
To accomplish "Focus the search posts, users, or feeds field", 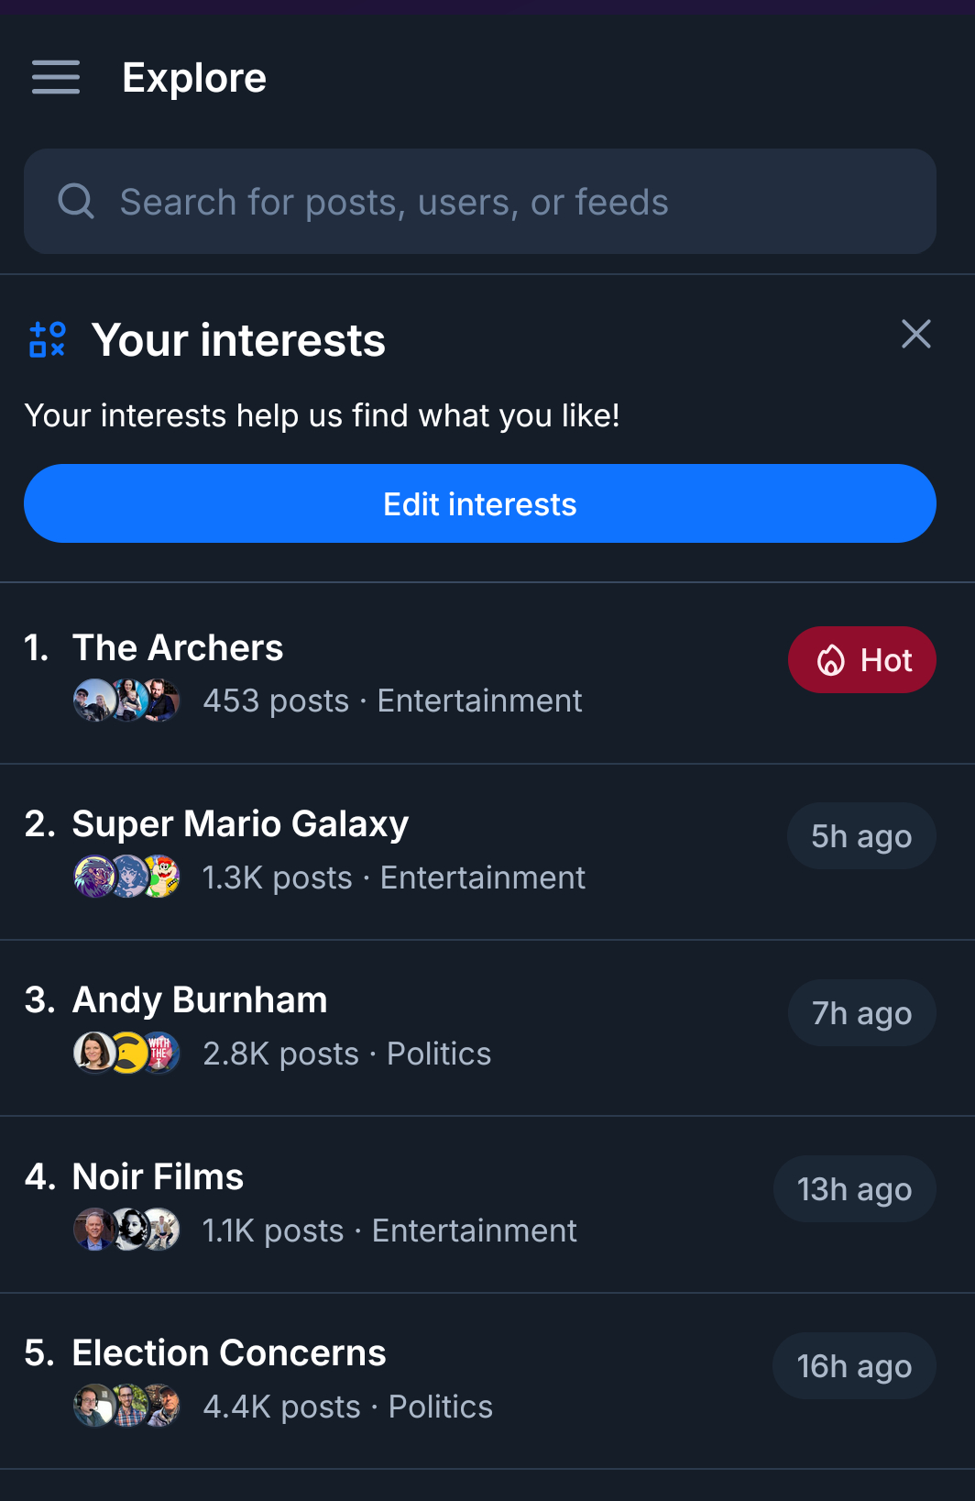I will 513,202.
